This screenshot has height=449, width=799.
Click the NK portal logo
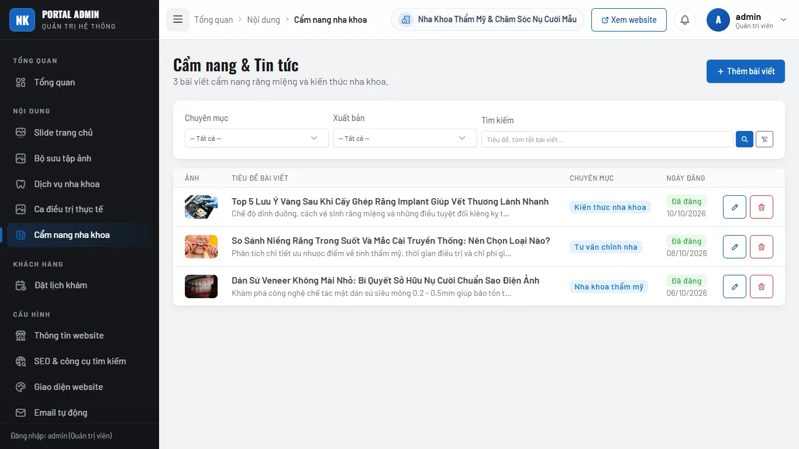point(22,20)
